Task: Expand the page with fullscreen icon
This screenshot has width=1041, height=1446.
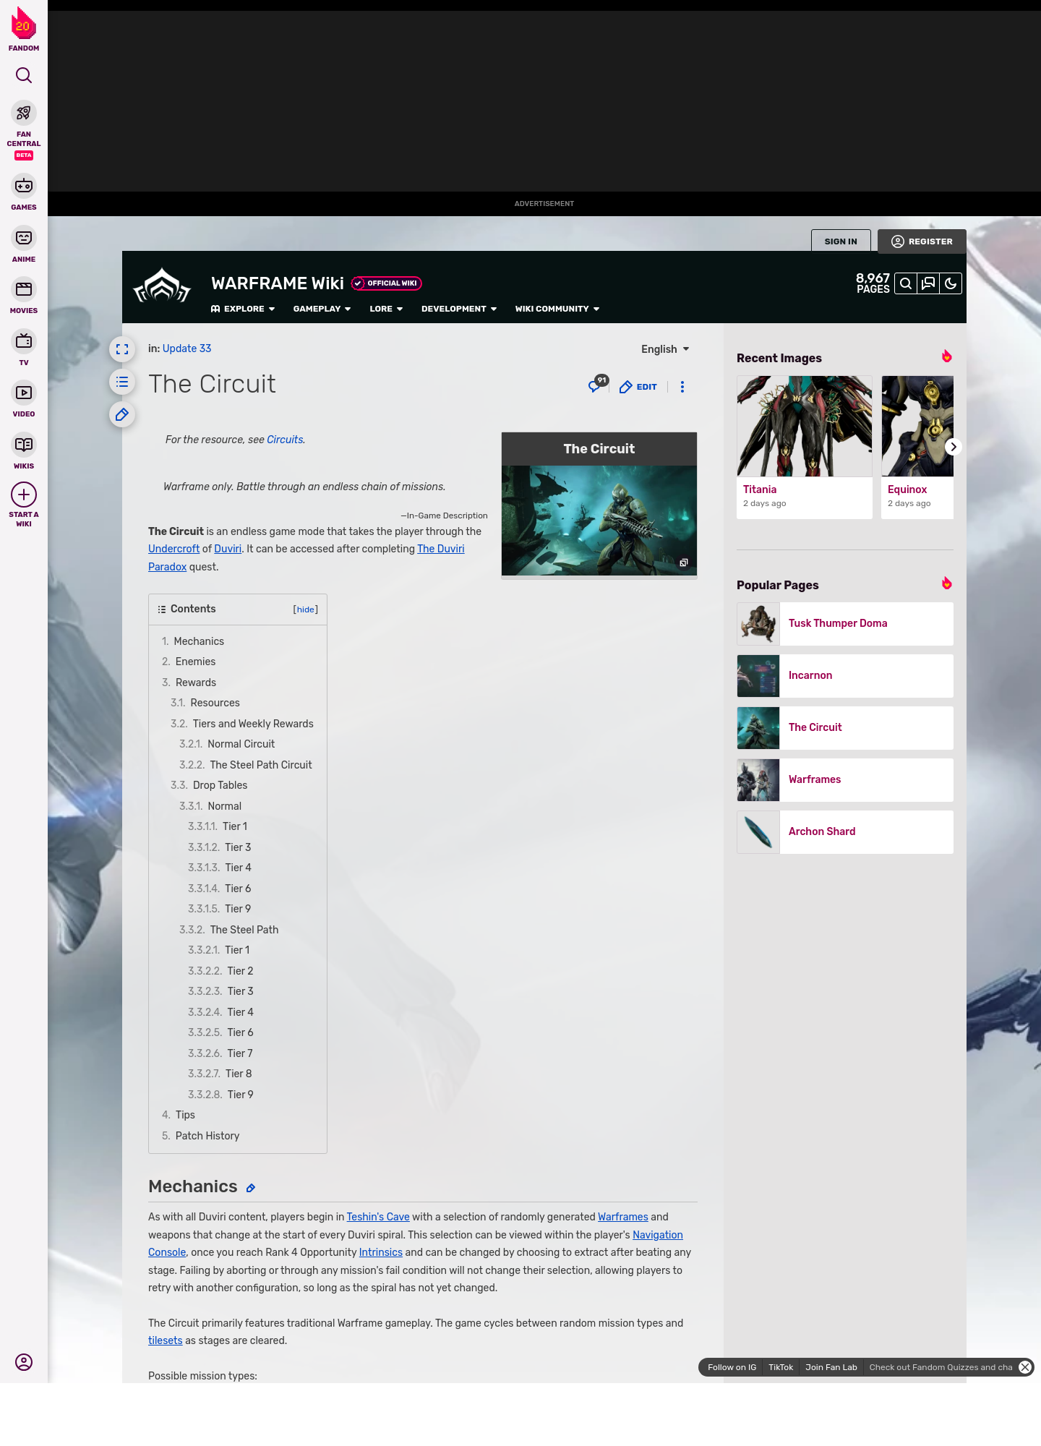Action: pyautogui.click(x=122, y=349)
